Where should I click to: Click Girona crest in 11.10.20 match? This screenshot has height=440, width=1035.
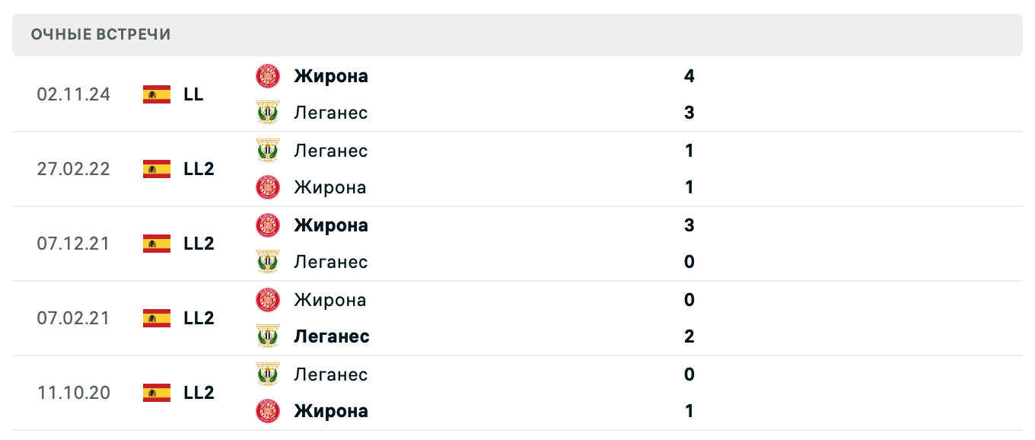click(x=268, y=411)
